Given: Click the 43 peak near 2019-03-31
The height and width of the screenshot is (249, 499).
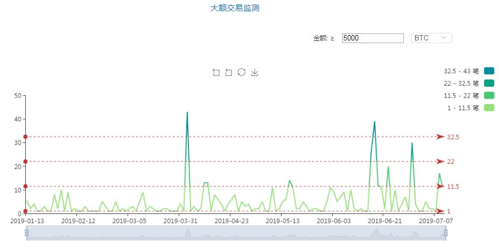Looking at the screenshot, I should [x=187, y=112].
